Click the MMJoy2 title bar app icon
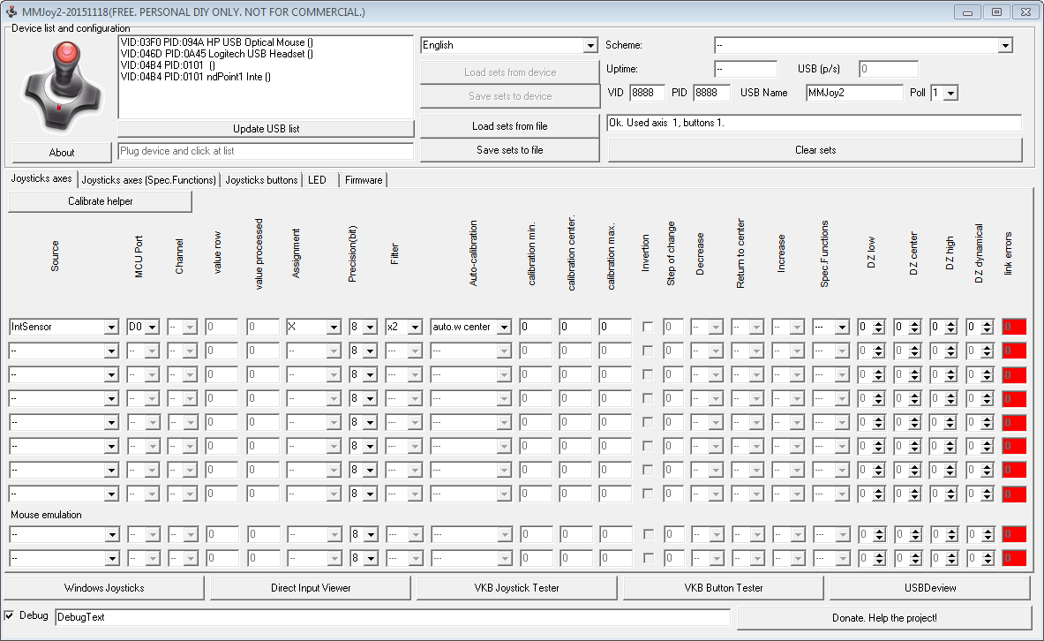The height and width of the screenshot is (641, 1044). click(11, 12)
